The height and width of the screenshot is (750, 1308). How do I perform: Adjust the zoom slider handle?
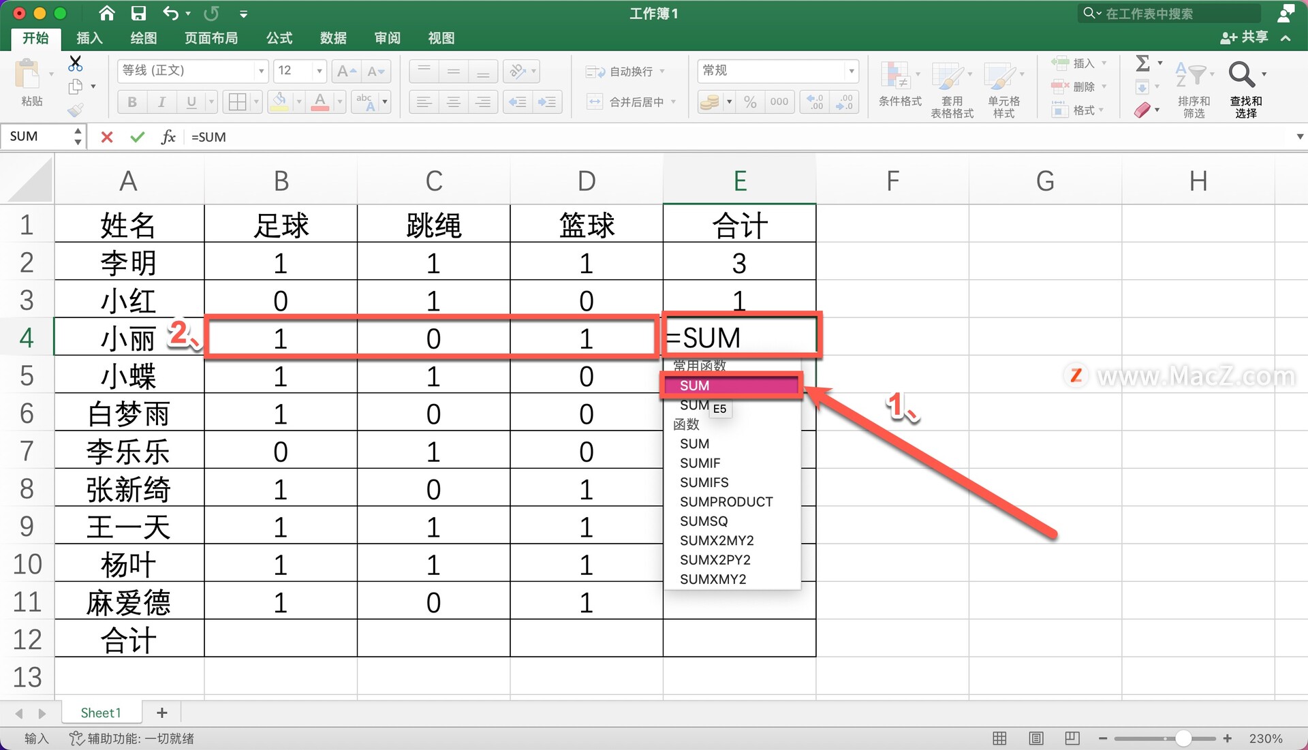click(x=1184, y=738)
